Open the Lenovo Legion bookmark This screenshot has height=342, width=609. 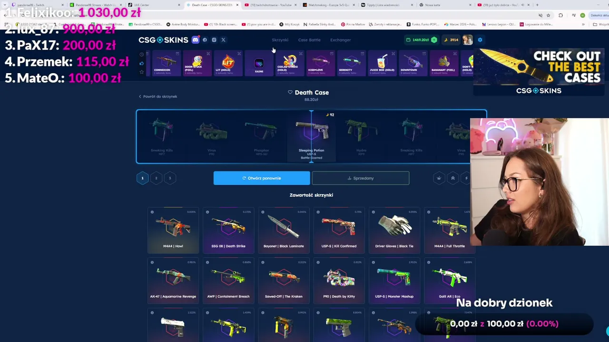pos(499,24)
